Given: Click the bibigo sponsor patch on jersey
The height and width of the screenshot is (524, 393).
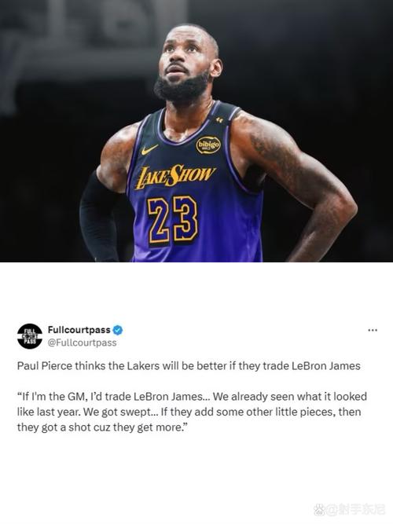Looking at the screenshot, I should tap(208, 145).
